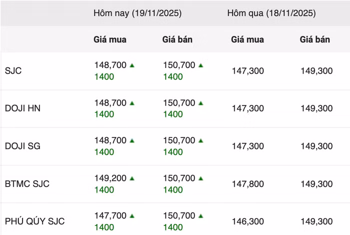Select the "Hôm qua (18/11/2025)" column header

tap(271, 13)
